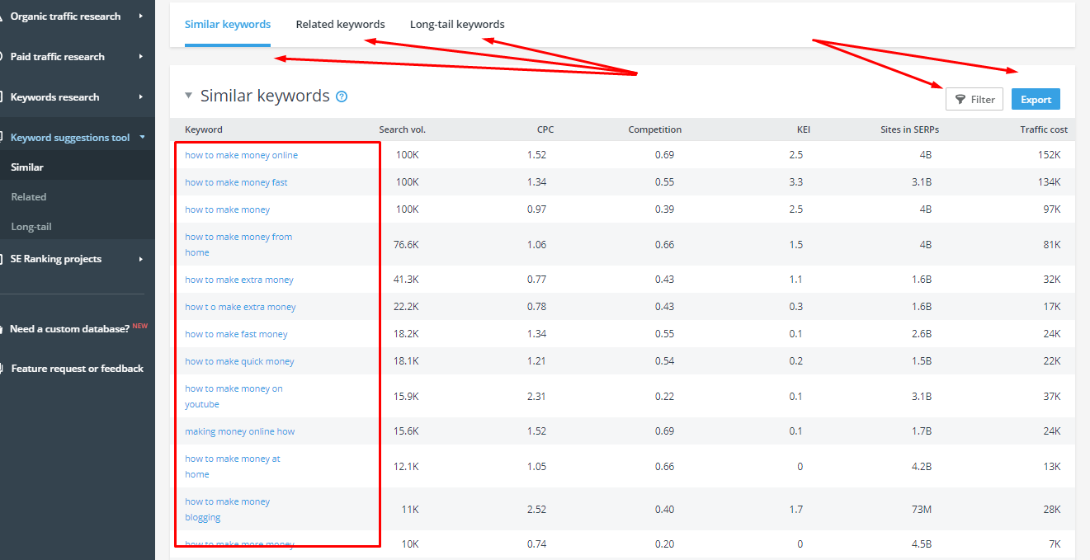Click the custom database sidebar icon
This screenshot has width=1090, height=560.
click(3, 327)
